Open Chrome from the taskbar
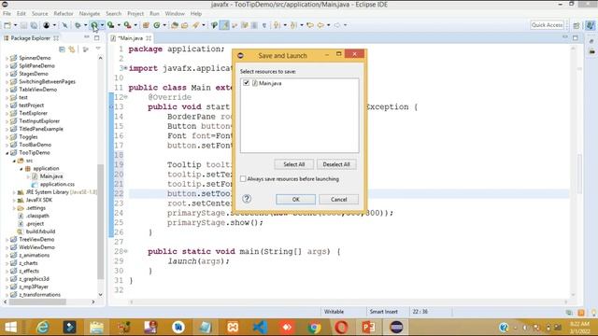598x336 pixels. tap(315, 327)
